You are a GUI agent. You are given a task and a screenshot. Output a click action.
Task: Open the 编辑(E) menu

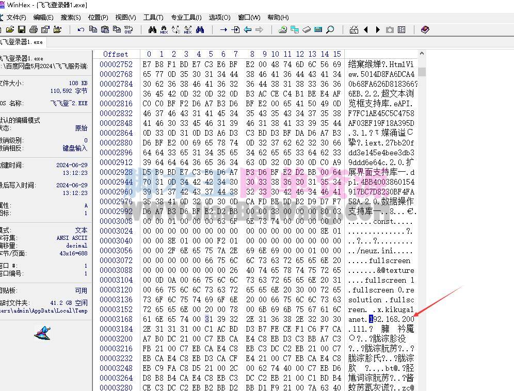[43, 18]
